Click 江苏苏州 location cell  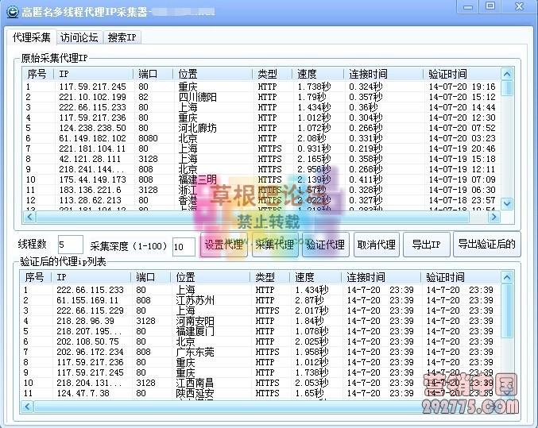195,300
